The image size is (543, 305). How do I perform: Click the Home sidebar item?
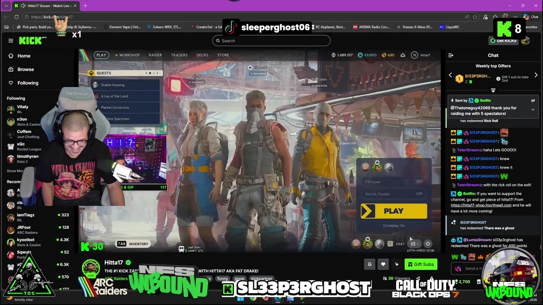coord(20,56)
